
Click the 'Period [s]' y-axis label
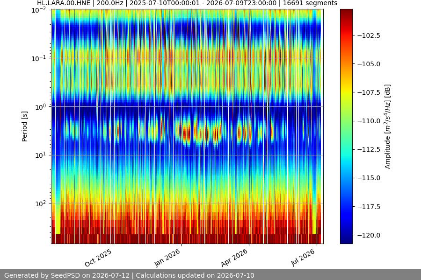24,126
